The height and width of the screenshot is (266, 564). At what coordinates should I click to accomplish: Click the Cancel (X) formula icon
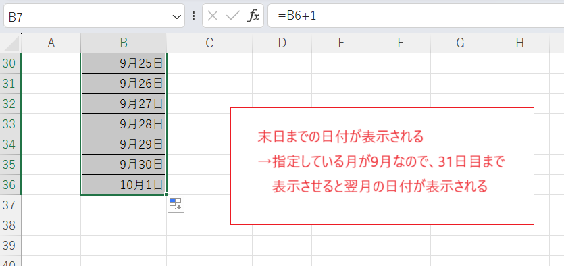(x=213, y=16)
